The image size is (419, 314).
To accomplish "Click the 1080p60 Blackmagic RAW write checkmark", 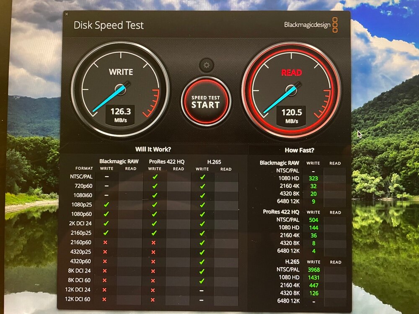I will (106, 214).
